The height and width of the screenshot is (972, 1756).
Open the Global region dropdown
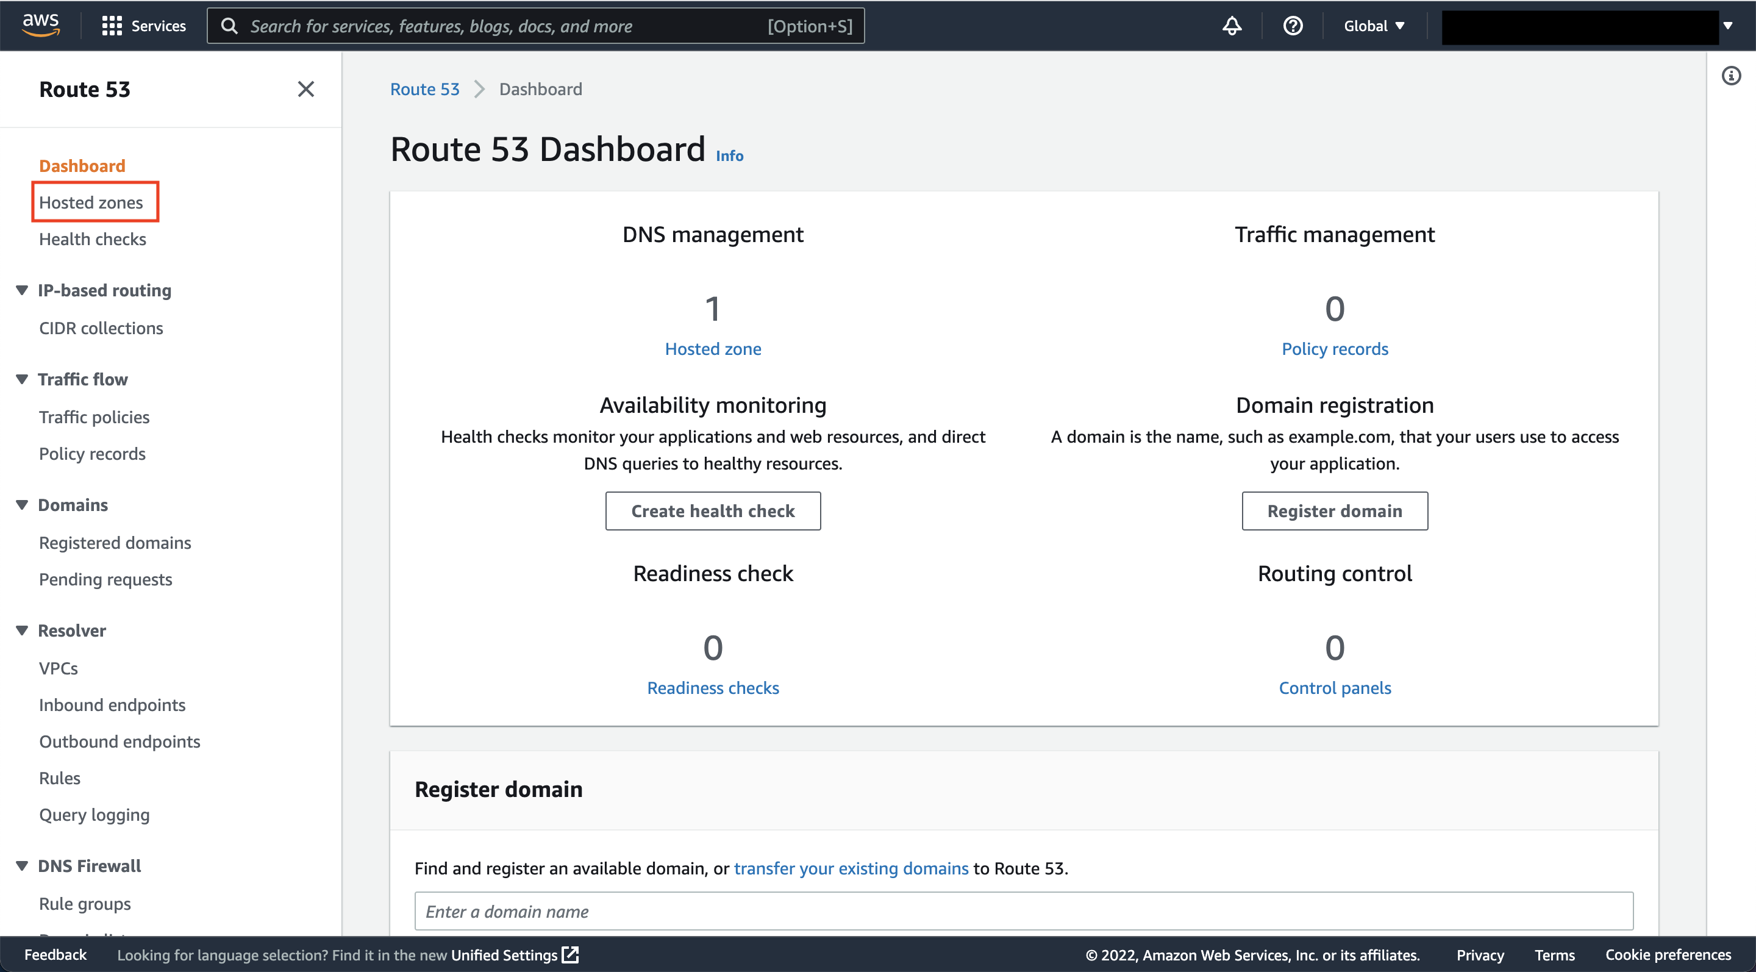point(1374,26)
